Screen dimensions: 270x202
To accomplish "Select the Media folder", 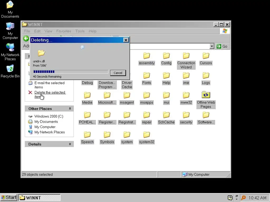I will pos(87,98).
